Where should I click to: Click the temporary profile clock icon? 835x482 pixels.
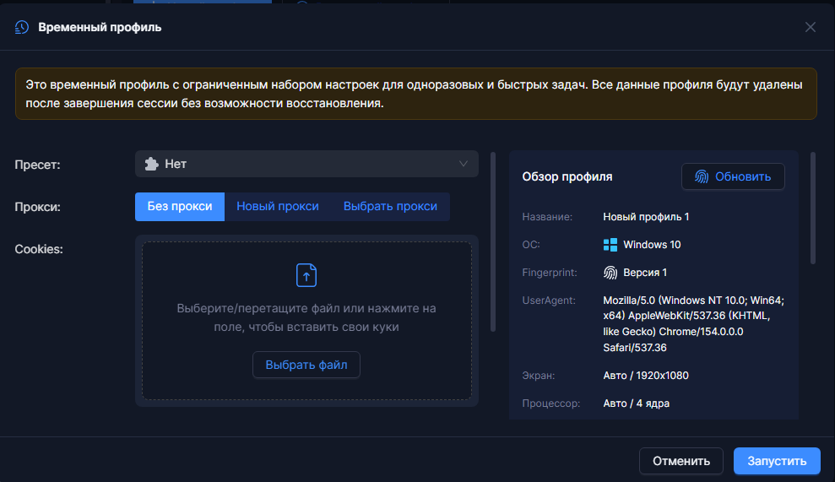22,27
